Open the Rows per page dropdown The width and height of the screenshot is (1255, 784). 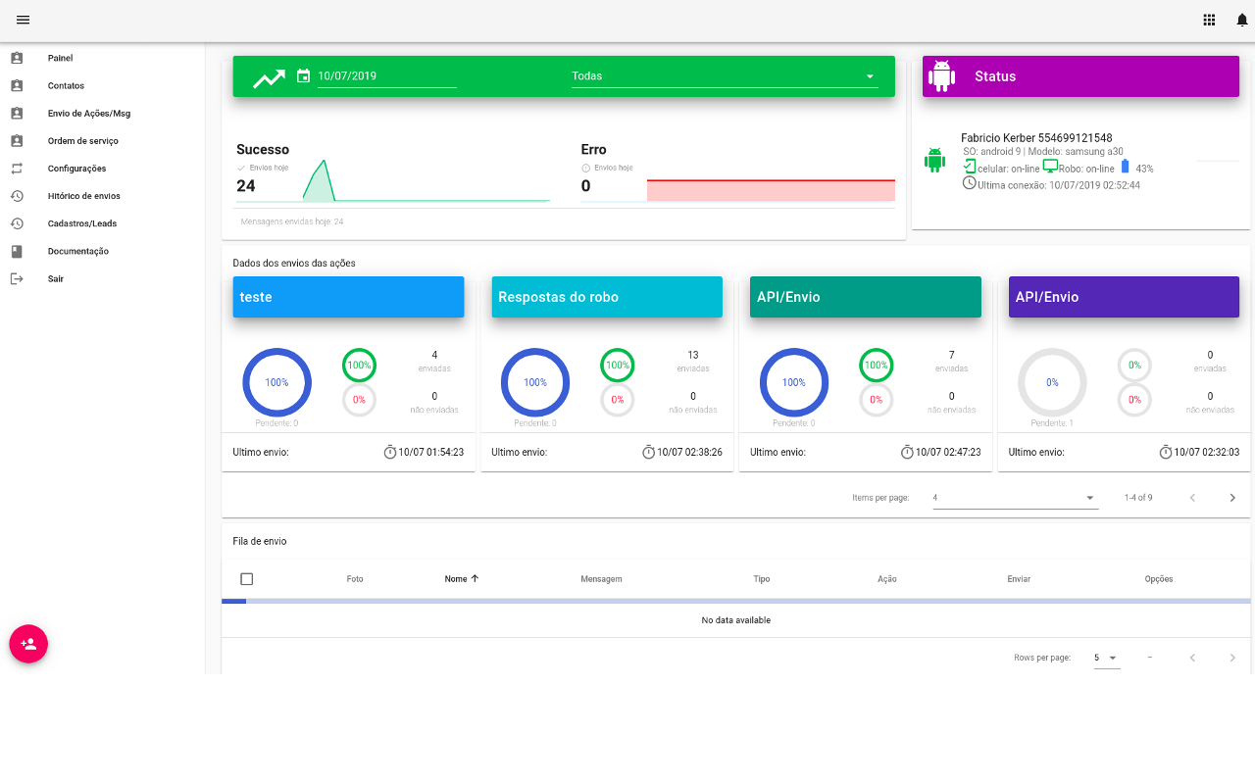pyautogui.click(x=1107, y=658)
